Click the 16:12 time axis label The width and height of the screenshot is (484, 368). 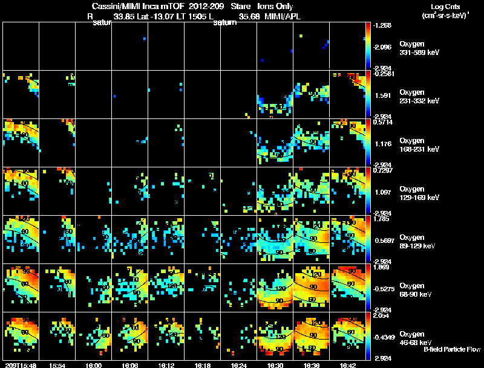click(166, 366)
